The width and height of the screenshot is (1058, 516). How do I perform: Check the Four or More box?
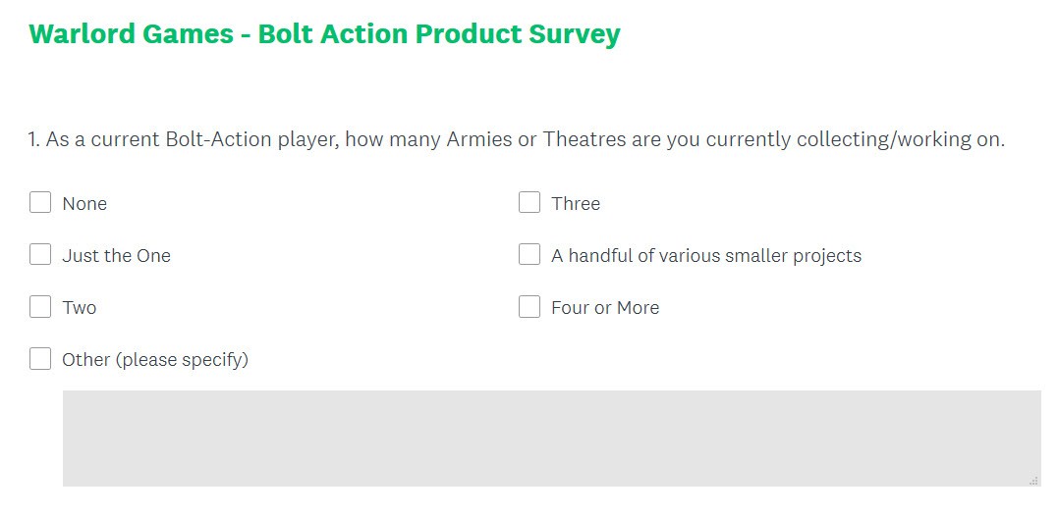pos(529,307)
